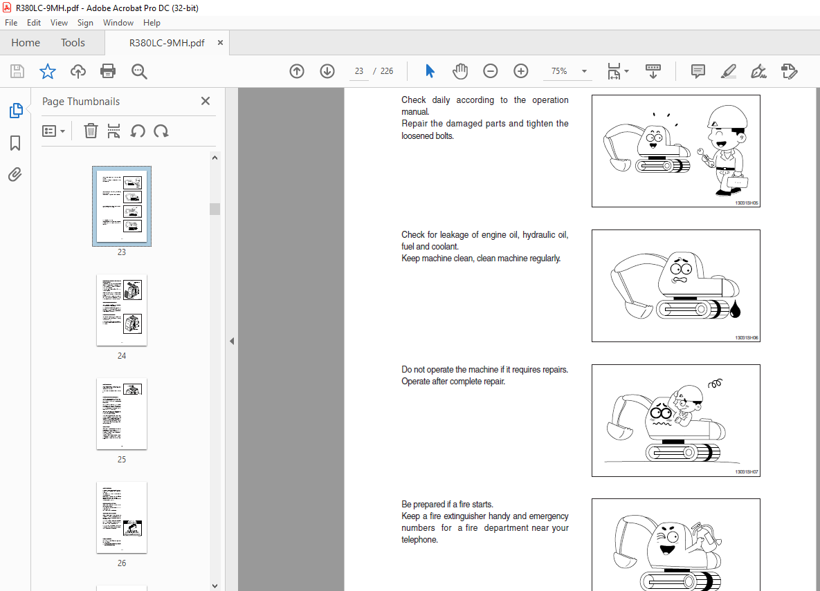
Task: Add a comment with the note icon
Action: coord(698,71)
